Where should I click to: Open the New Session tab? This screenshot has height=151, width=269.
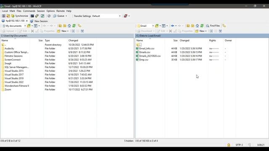(x=39, y=21)
